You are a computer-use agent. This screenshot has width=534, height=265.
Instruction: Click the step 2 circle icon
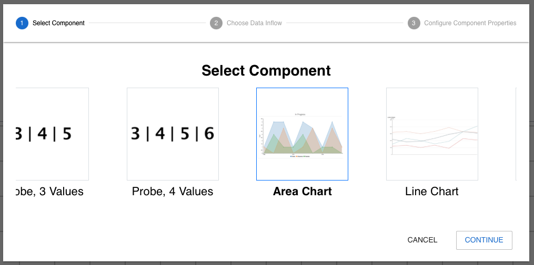point(216,23)
